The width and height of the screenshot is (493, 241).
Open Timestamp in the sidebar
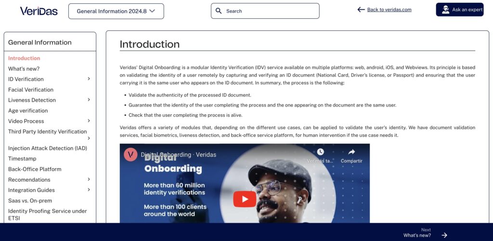pyautogui.click(x=22, y=159)
